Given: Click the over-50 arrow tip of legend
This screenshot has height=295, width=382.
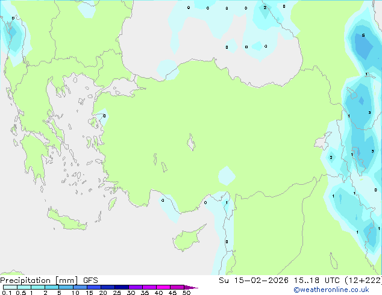Looking at the screenshot, I should (x=191, y=287).
